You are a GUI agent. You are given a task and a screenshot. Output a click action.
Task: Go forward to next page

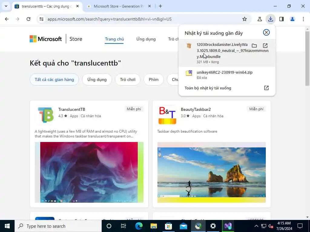18,19
